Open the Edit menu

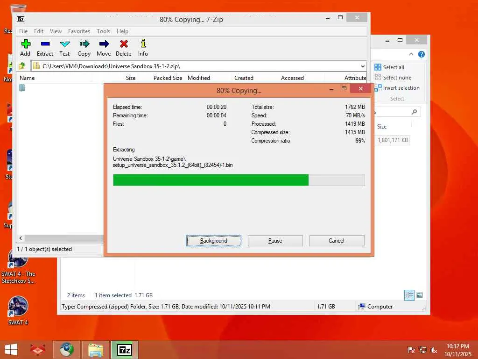coord(39,31)
